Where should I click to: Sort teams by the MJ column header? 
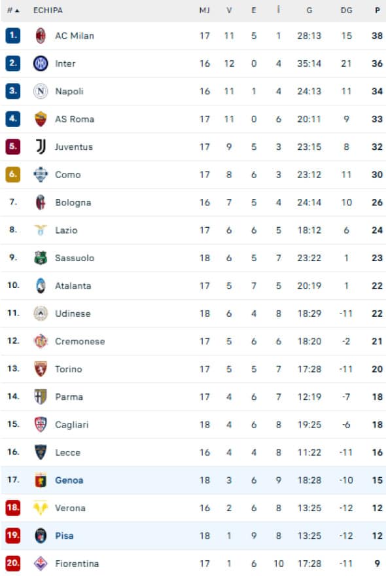pyautogui.click(x=203, y=10)
